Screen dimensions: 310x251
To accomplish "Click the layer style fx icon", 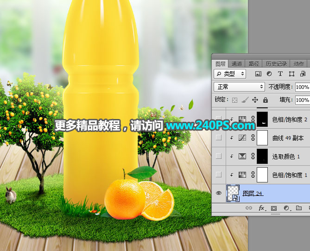I will coord(261,208).
